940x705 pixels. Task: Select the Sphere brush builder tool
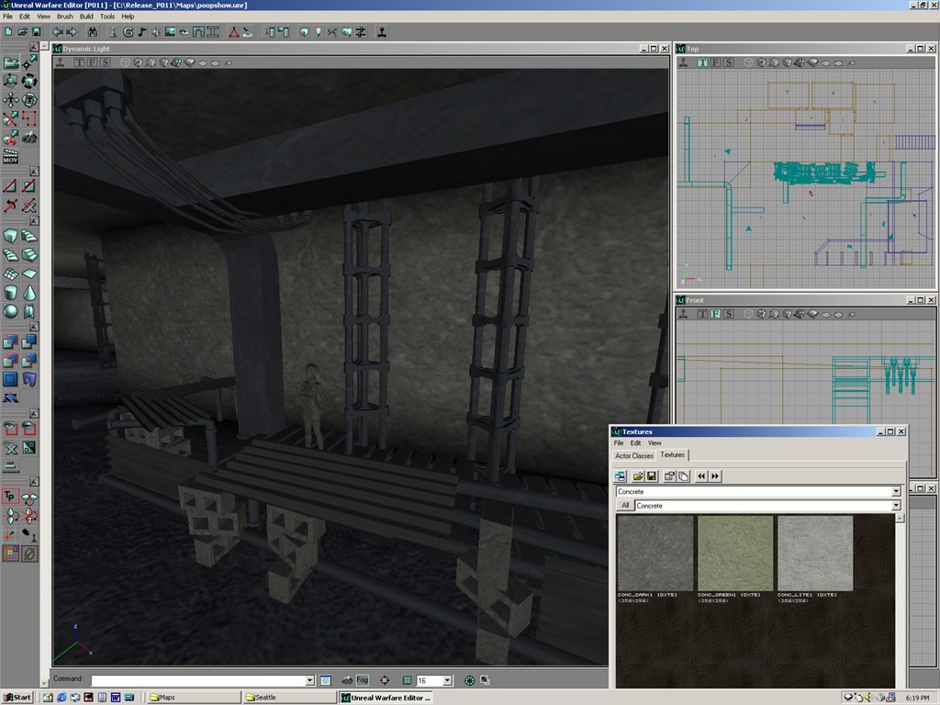coord(10,311)
